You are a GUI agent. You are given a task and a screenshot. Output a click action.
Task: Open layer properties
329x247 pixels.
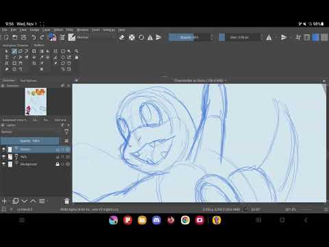(x=42, y=201)
